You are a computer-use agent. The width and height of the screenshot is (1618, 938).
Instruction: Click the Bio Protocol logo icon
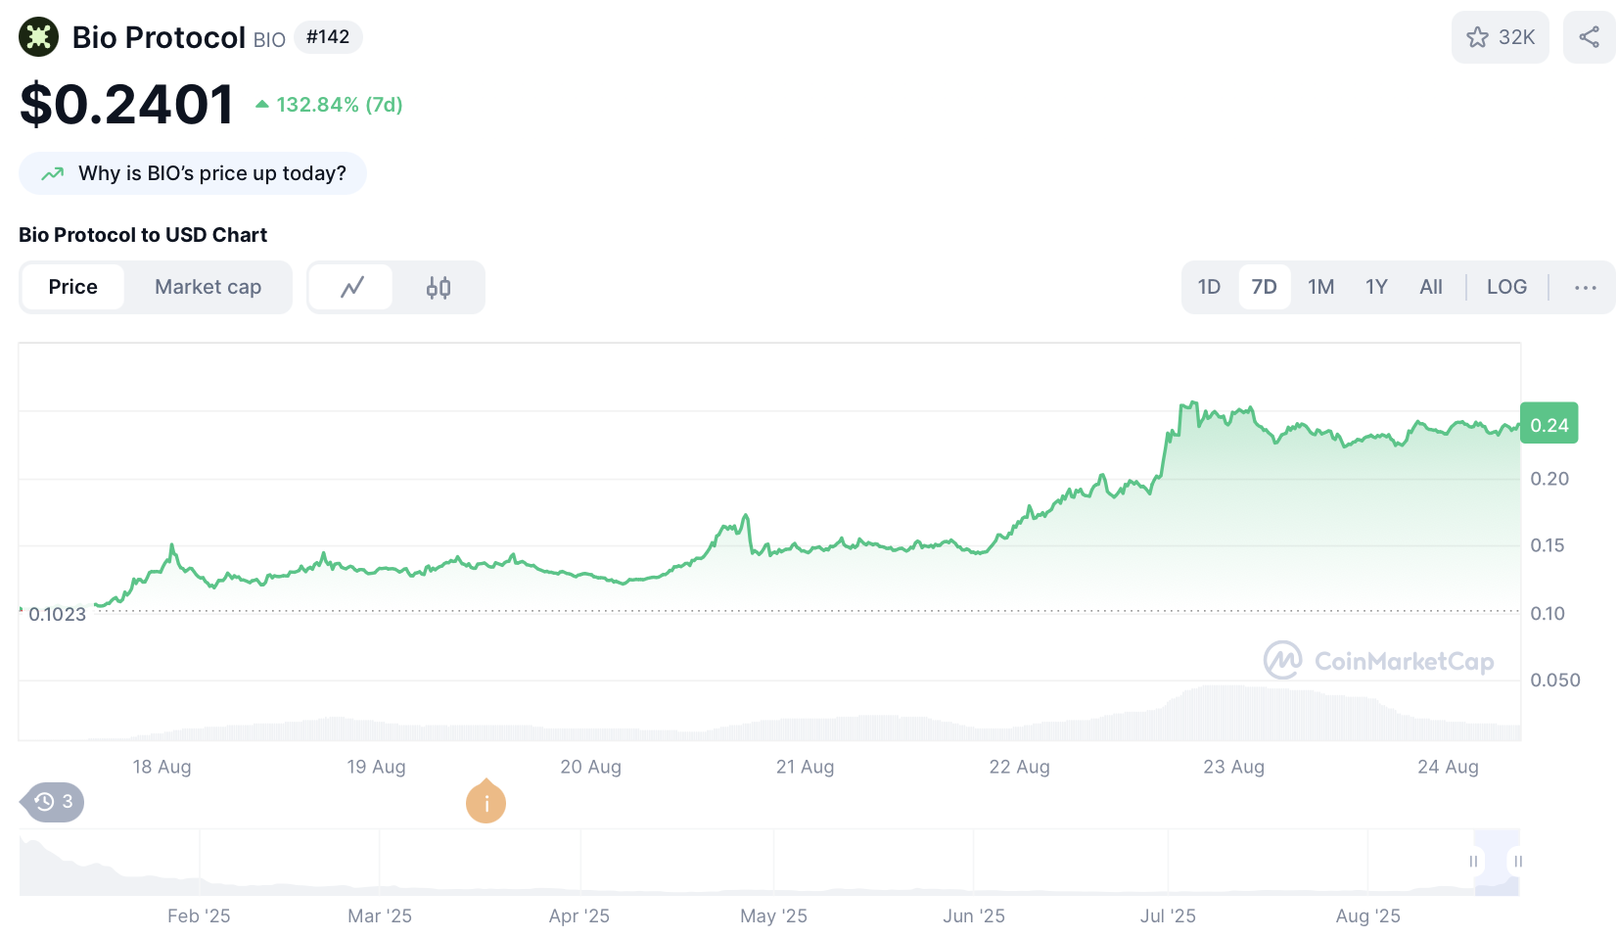(x=39, y=37)
